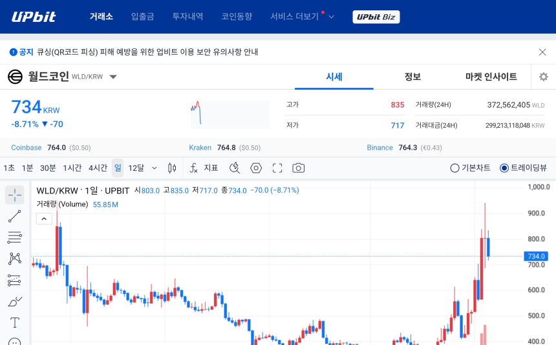Open the 투자내역 menu

click(187, 16)
